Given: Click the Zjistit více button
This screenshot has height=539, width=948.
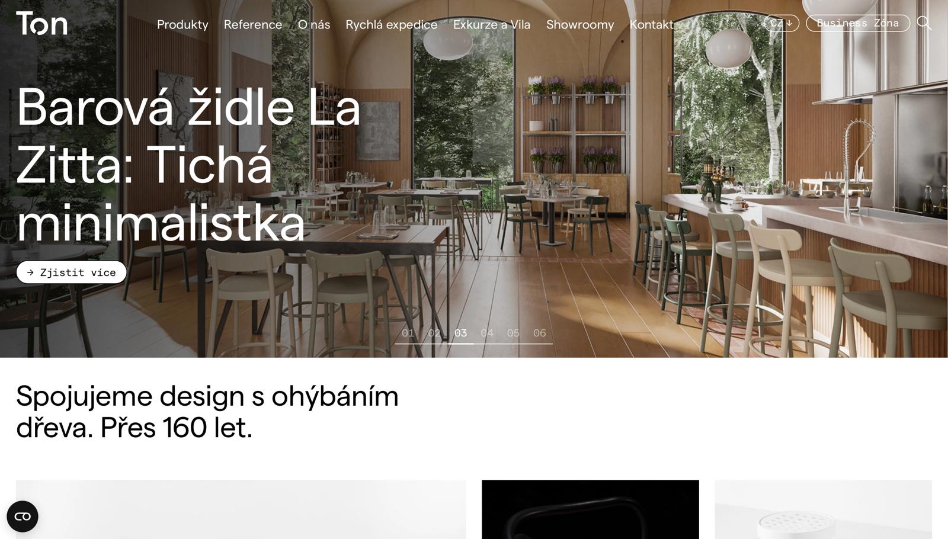Looking at the screenshot, I should (71, 272).
